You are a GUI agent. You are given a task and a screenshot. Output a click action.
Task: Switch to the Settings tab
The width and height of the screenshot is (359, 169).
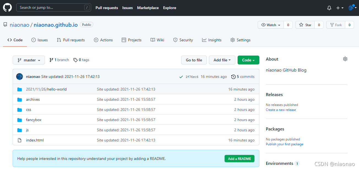pyautogui.click(x=240, y=40)
